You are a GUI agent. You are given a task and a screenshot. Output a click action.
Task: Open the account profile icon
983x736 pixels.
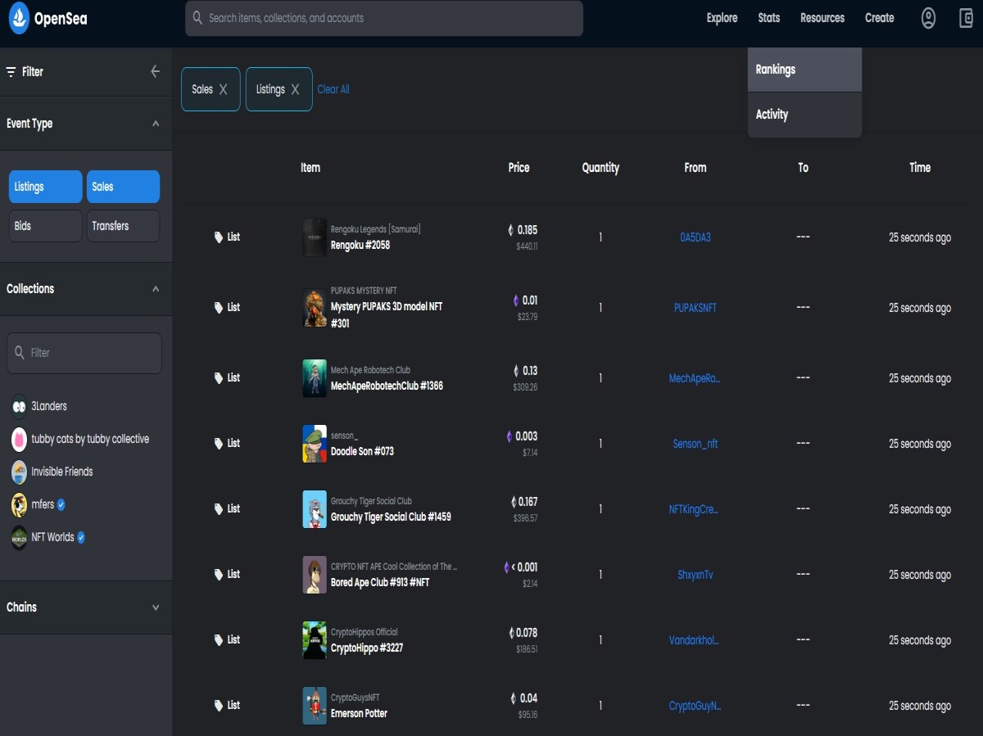coord(928,18)
